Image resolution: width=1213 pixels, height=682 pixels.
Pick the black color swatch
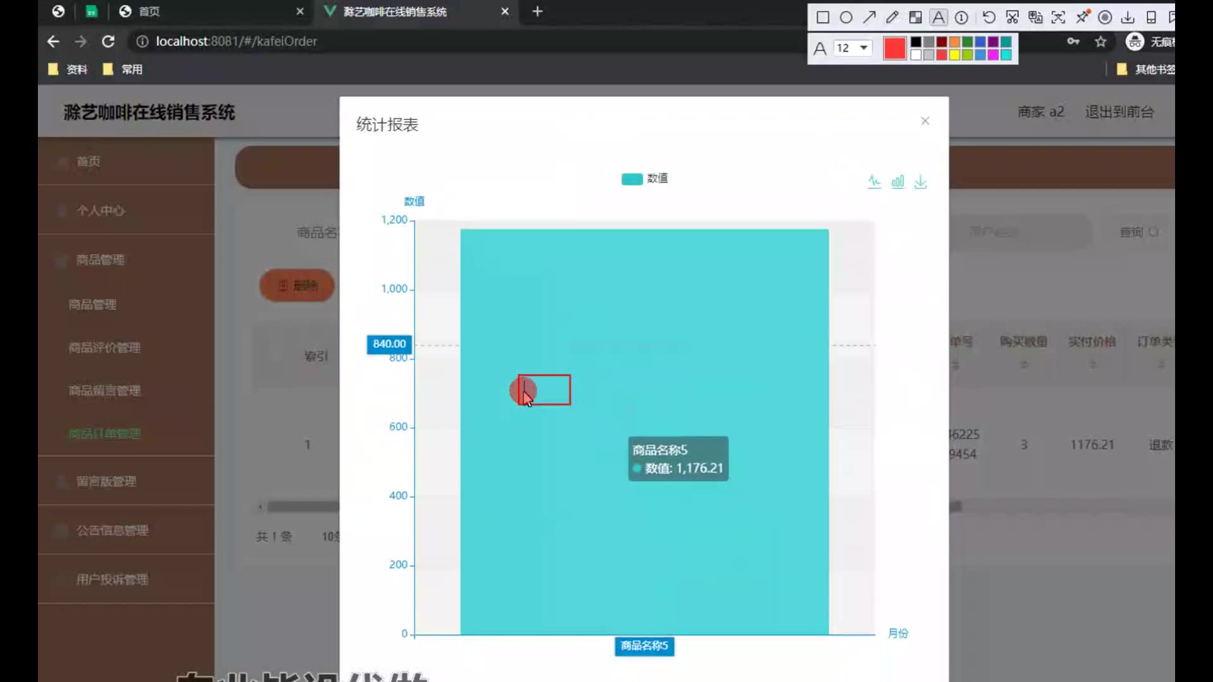[915, 42]
